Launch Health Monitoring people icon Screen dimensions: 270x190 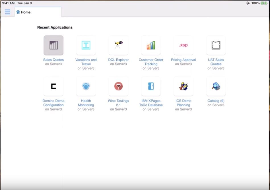(86, 86)
